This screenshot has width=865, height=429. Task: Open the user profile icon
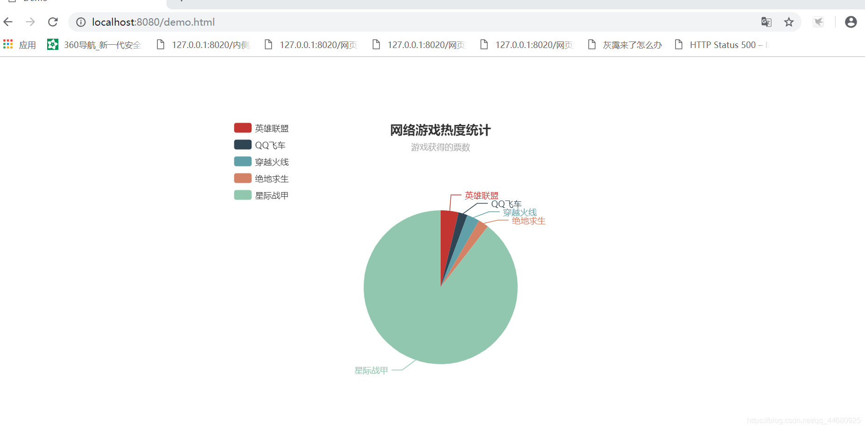851,22
